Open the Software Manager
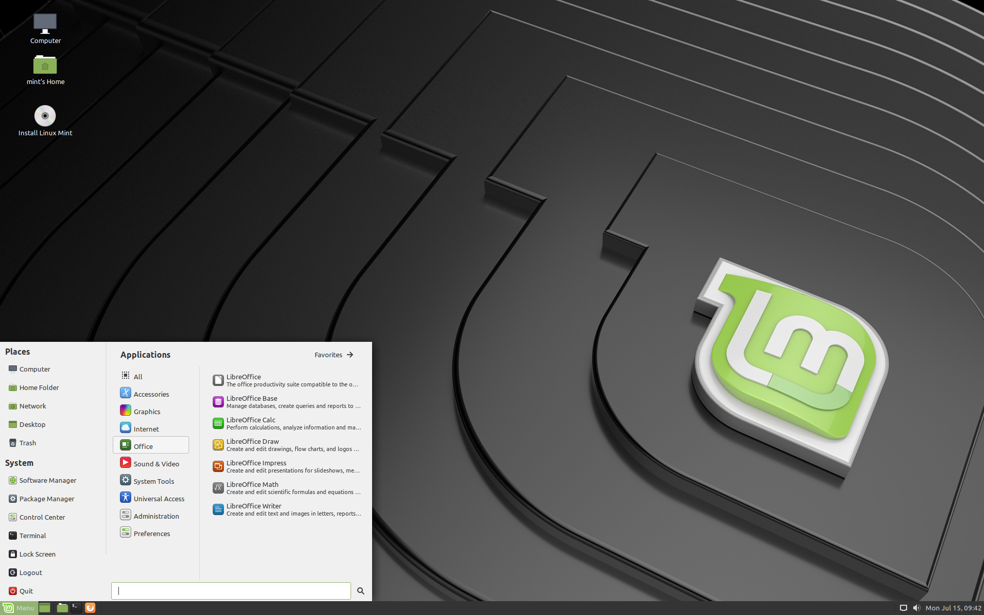The width and height of the screenshot is (984, 615). click(x=48, y=480)
